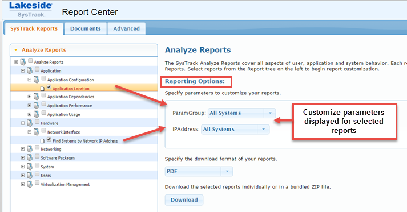Check the Analyze Reports root checkbox
Viewport: 407px width, 212px height.
(x=30, y=60)
